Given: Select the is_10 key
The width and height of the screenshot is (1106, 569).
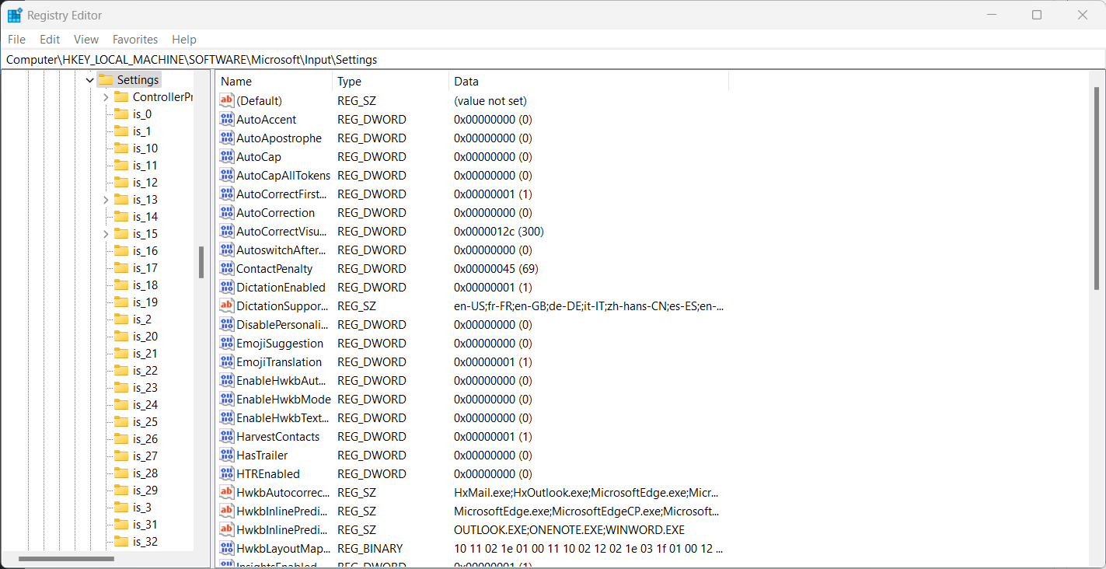Looking at the screenshot, I should tap(145, 148).
